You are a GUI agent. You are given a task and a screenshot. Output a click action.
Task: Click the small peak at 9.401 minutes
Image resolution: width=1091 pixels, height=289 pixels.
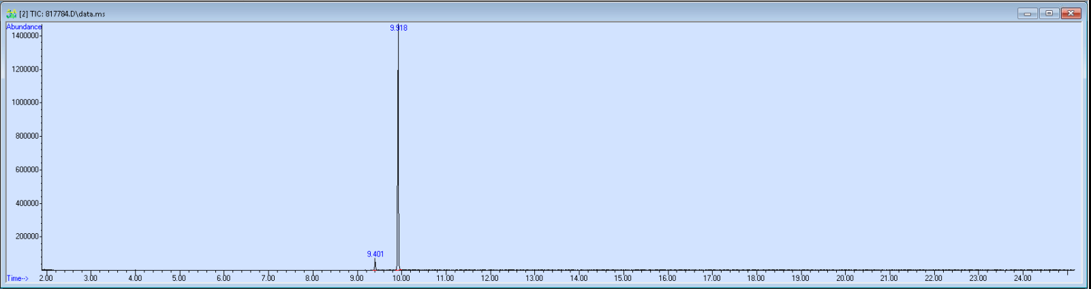[x=375, y=264]
